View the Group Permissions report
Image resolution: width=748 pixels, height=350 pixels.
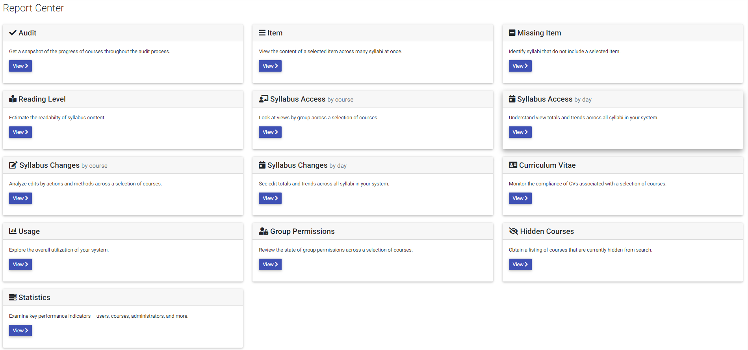(270, 264)
